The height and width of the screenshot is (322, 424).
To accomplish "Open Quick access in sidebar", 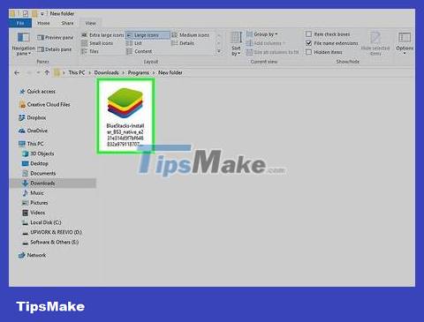I will [37, 92].
